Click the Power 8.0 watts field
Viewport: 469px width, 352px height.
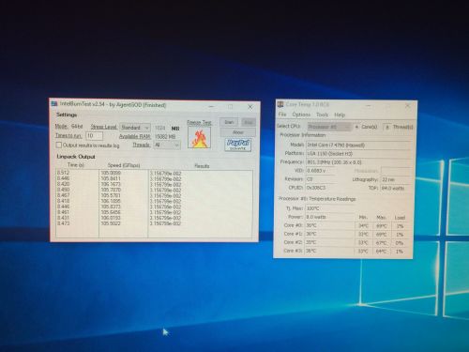tap(329, 217)
